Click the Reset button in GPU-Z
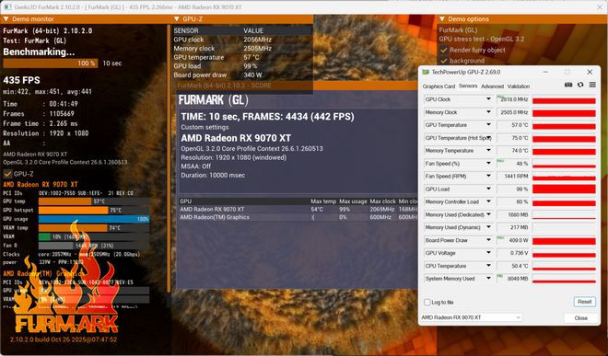The height and width of the screenshot is (356, 608). point(584,302)
